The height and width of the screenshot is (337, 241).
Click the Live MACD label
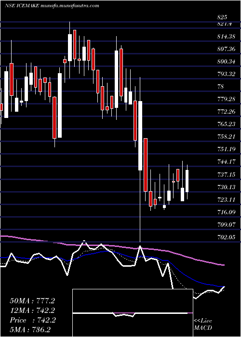pos(203,324)
